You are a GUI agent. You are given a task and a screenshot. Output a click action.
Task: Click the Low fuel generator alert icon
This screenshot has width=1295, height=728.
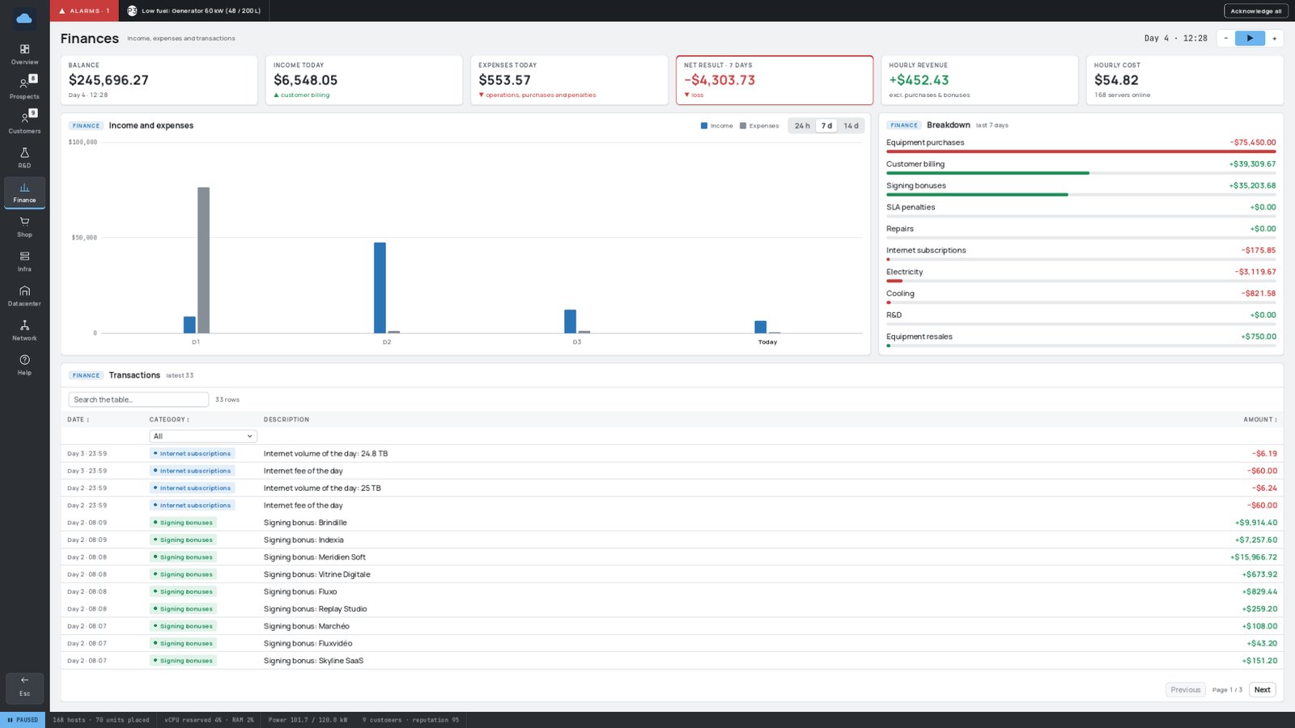pyautogui.click(x=132, y=11)
